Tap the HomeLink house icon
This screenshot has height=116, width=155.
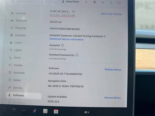click(95, 2)
